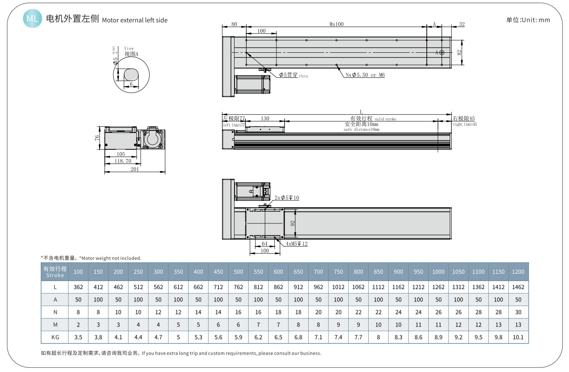
Task: Click the '右极限45' right limit label
Action: click(464, 118)
